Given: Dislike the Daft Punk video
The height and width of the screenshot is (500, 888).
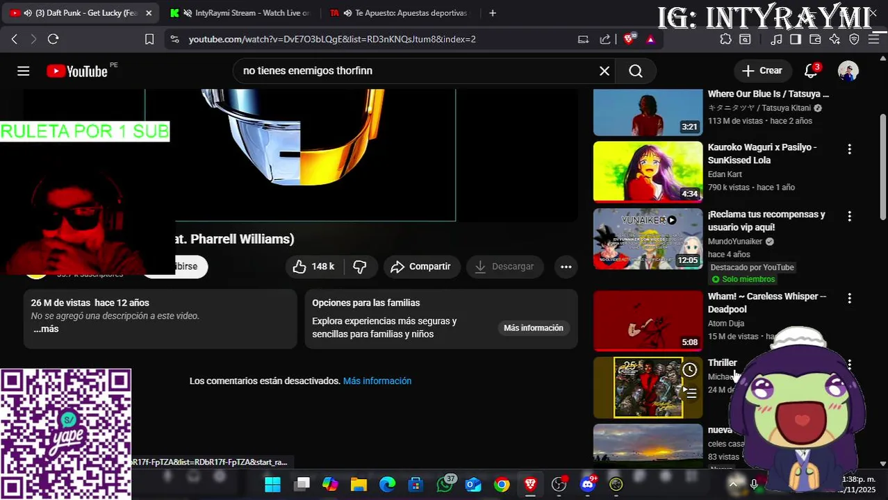Looking at the screenshot, I should pyautogui.click(x=360, y=267).
